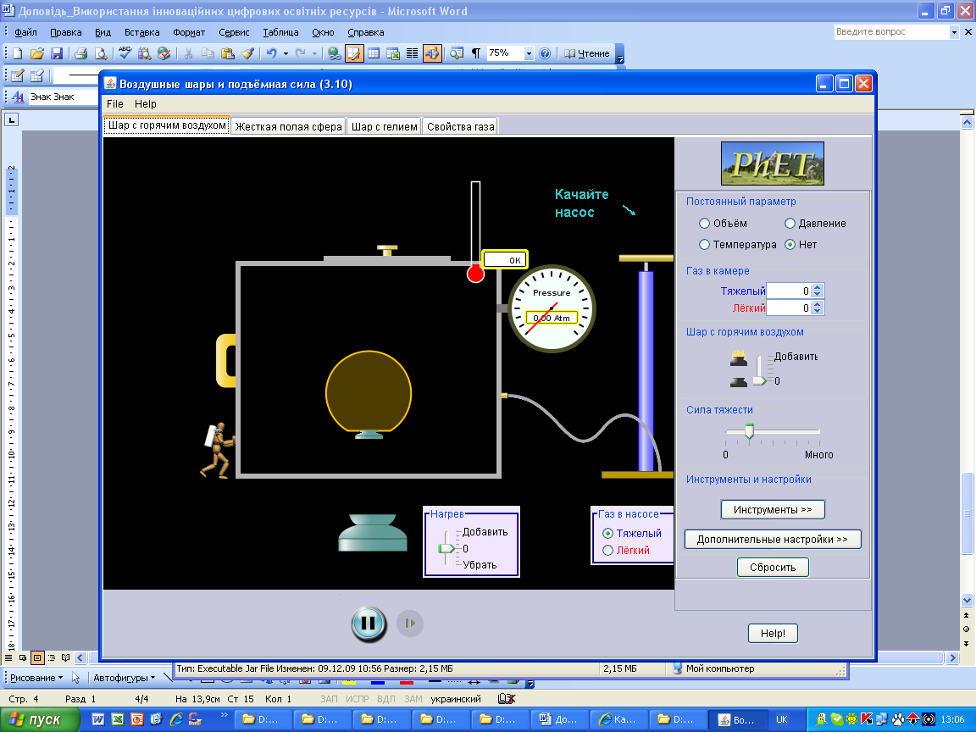Step simulation forward one frame
Image resolution: width=976 pixels, height=732 pixels.
click(409, 623)
